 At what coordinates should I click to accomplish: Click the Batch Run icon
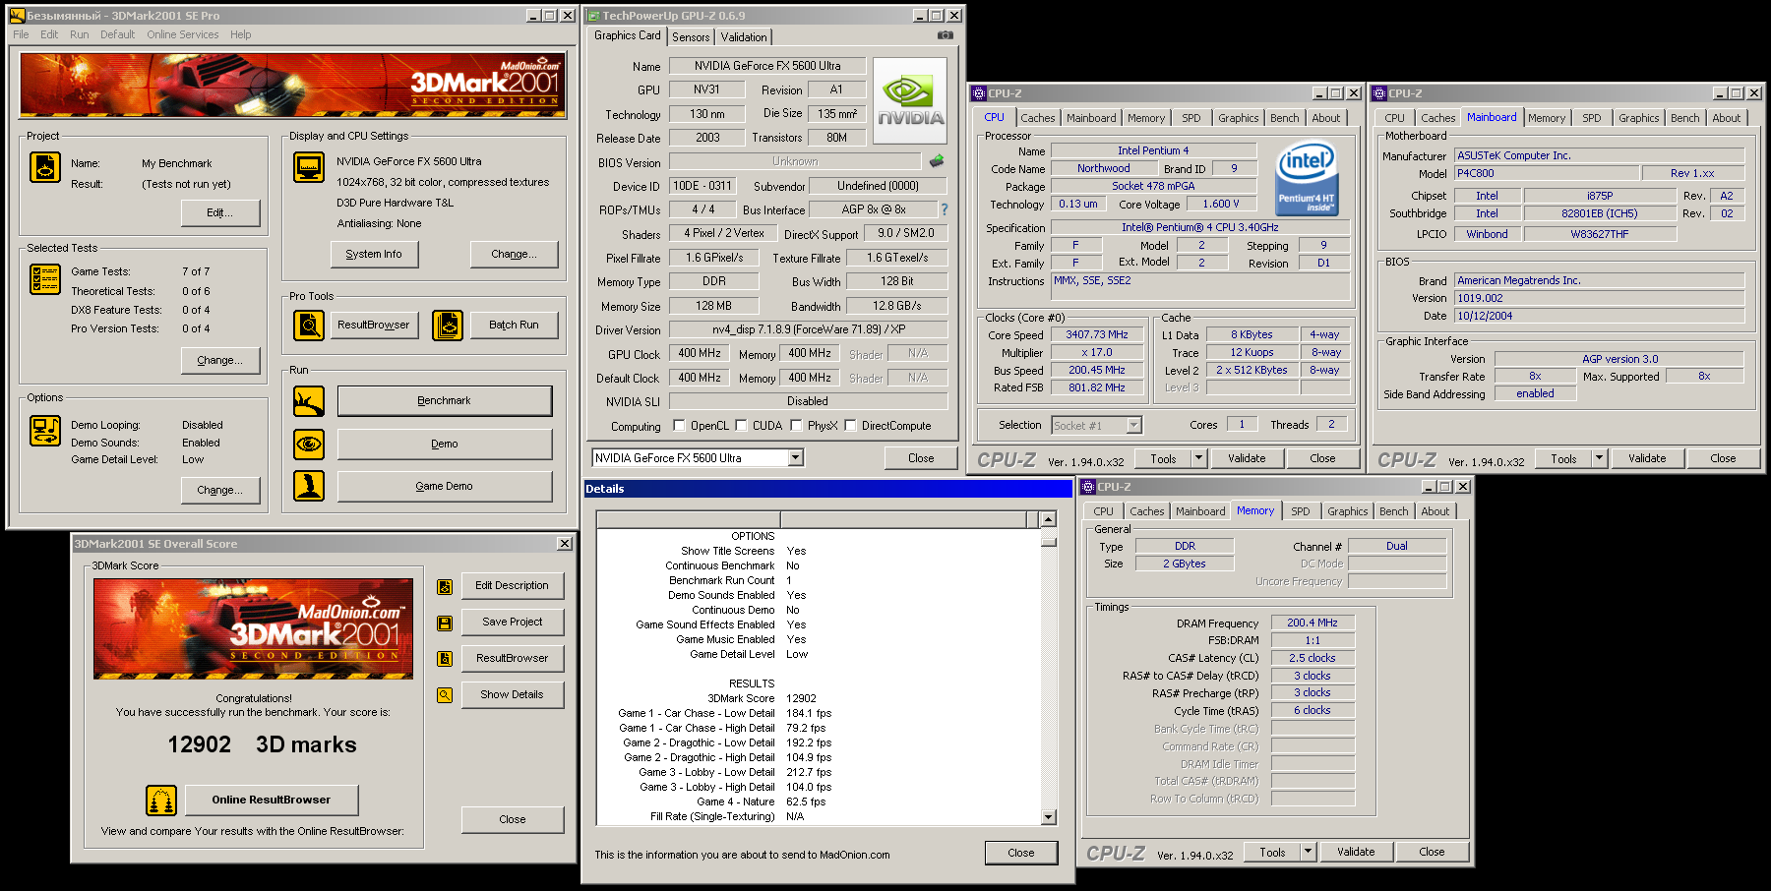click(448, 325)
